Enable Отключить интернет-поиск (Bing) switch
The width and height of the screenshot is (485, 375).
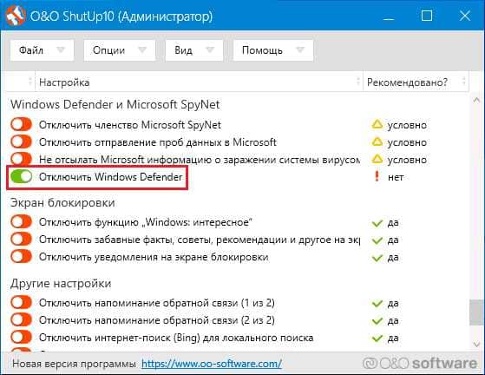(x=21, y=338)
